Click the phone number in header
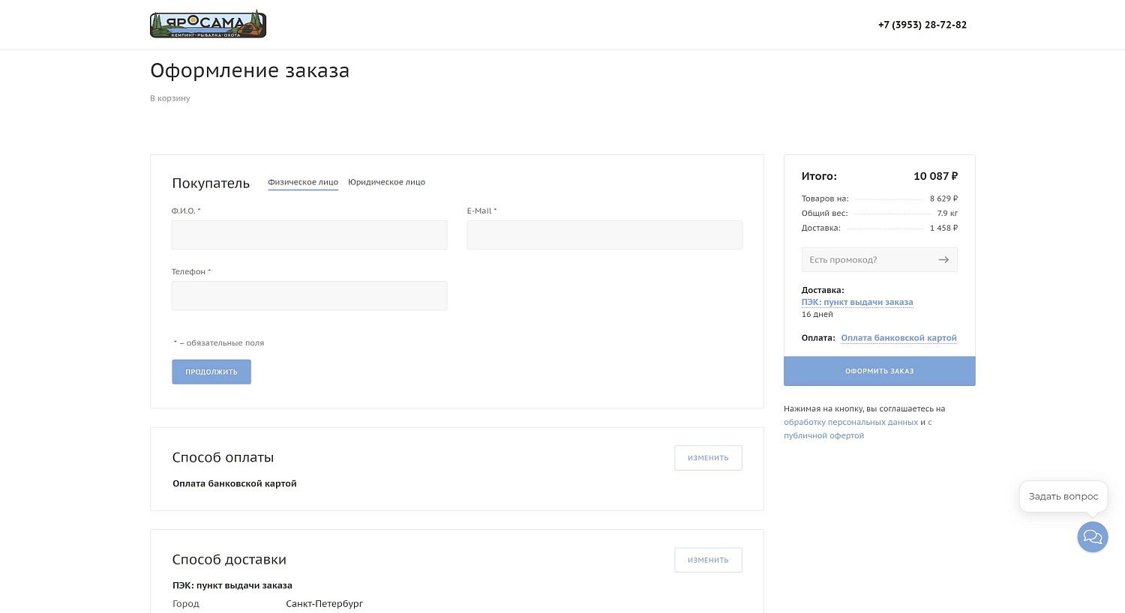 922,25
